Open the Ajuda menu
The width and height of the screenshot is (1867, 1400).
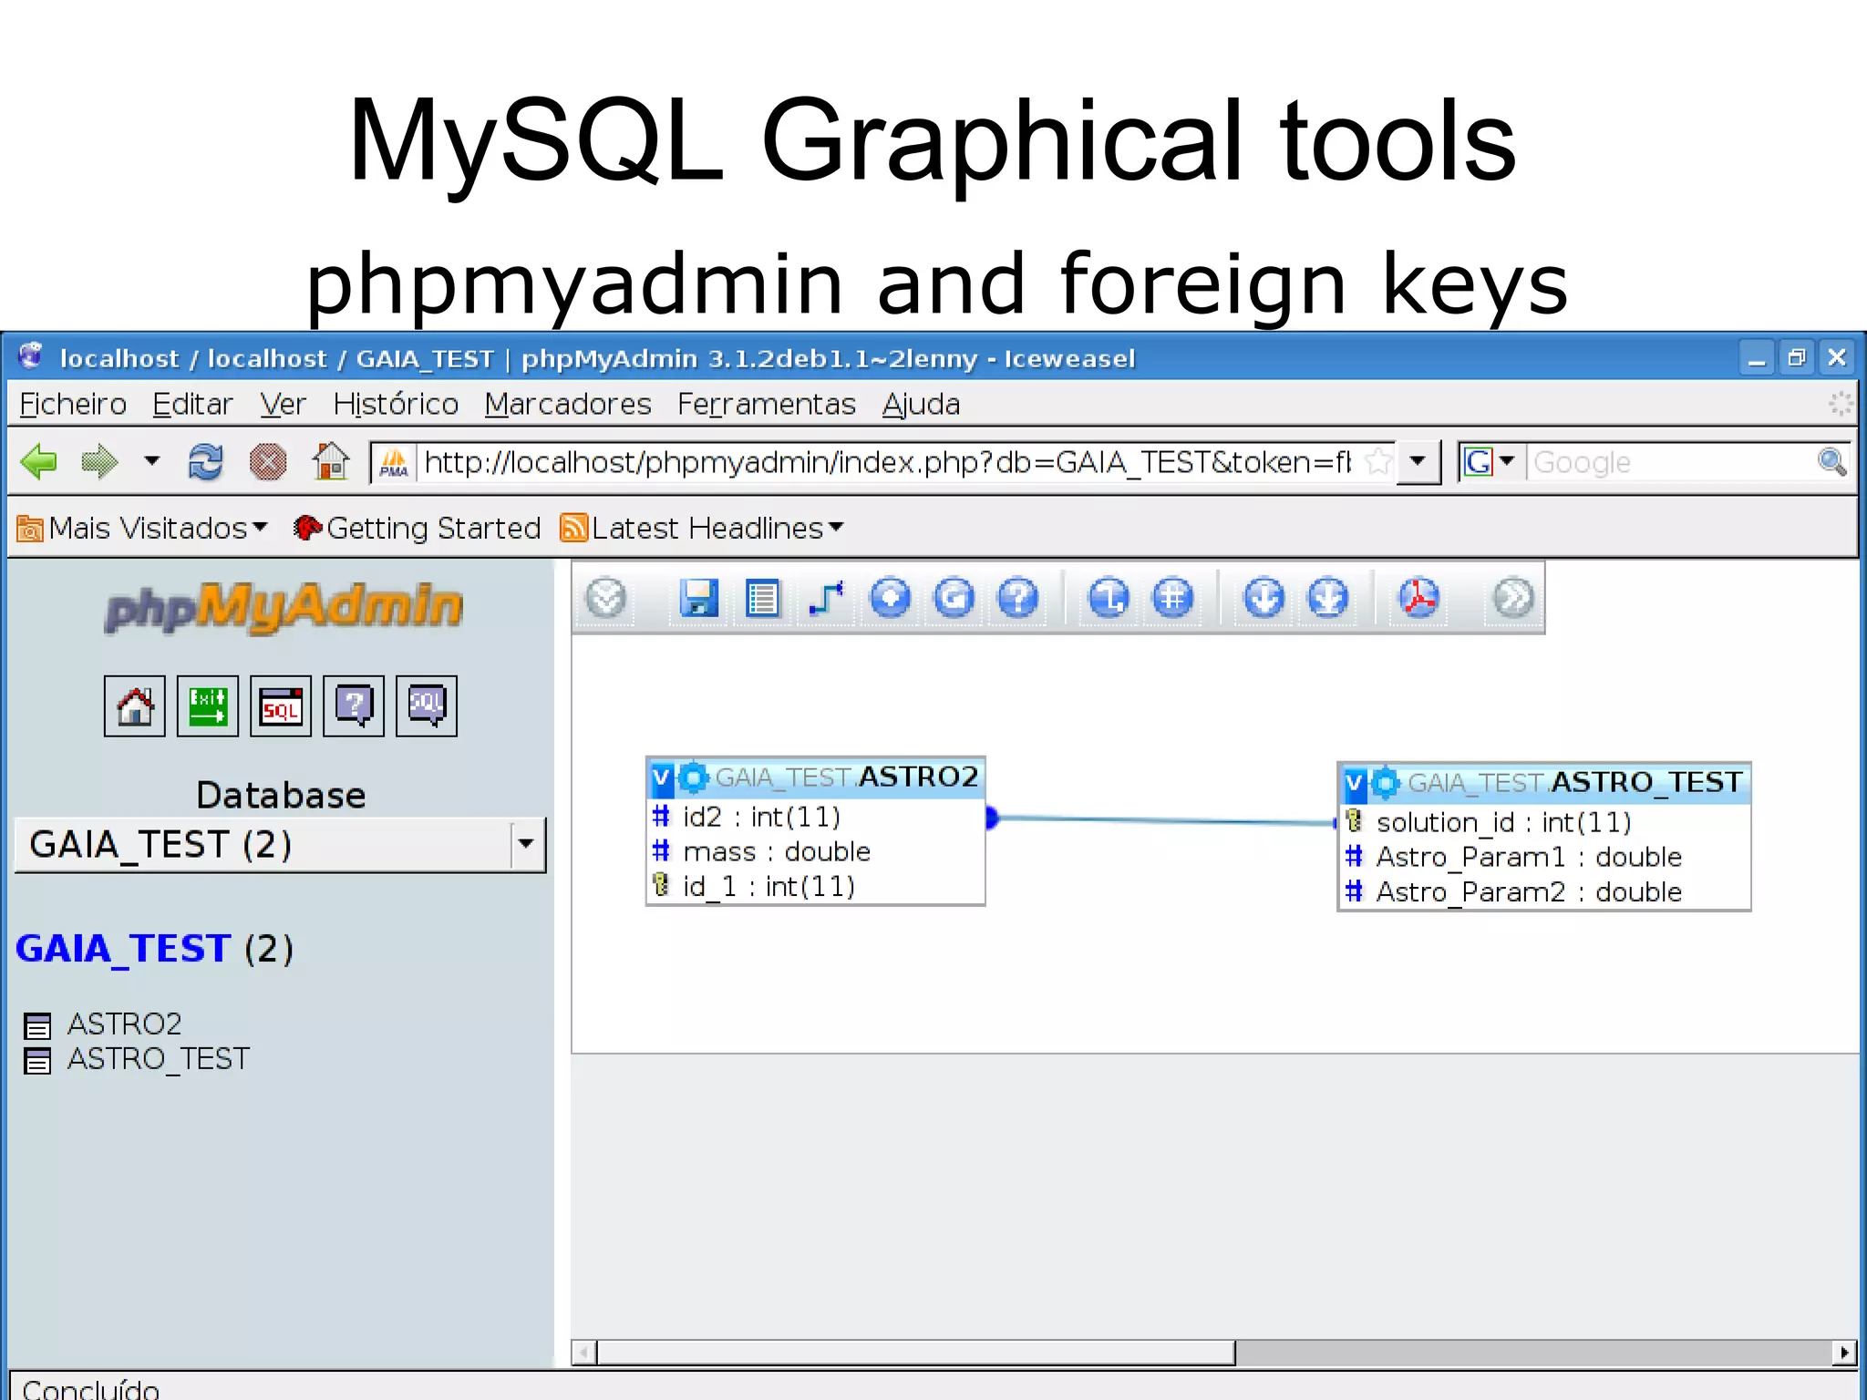921,404
